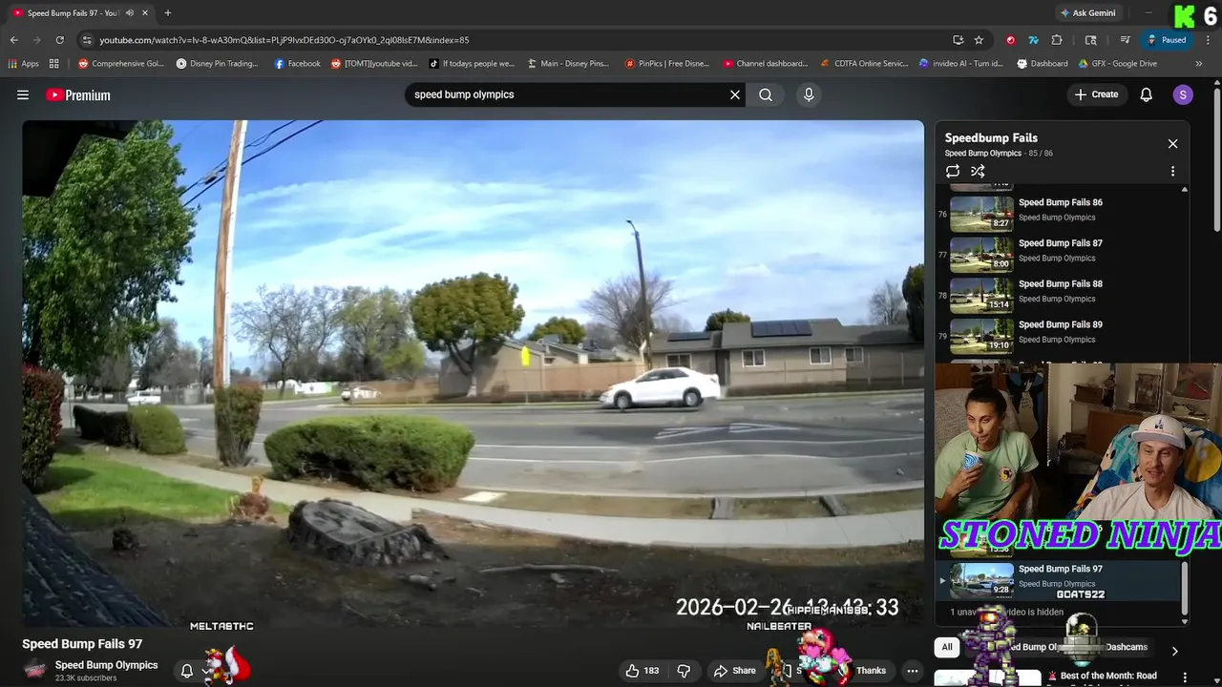Reload the current page
Viewport: 1222px width, 687px height.
tap(59, 40)
